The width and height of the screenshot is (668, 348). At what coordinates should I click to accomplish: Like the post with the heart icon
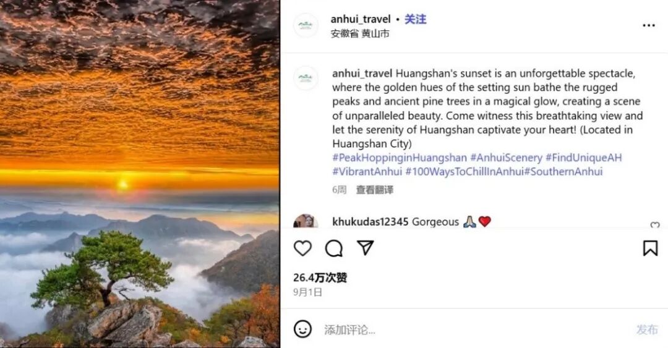302,248
